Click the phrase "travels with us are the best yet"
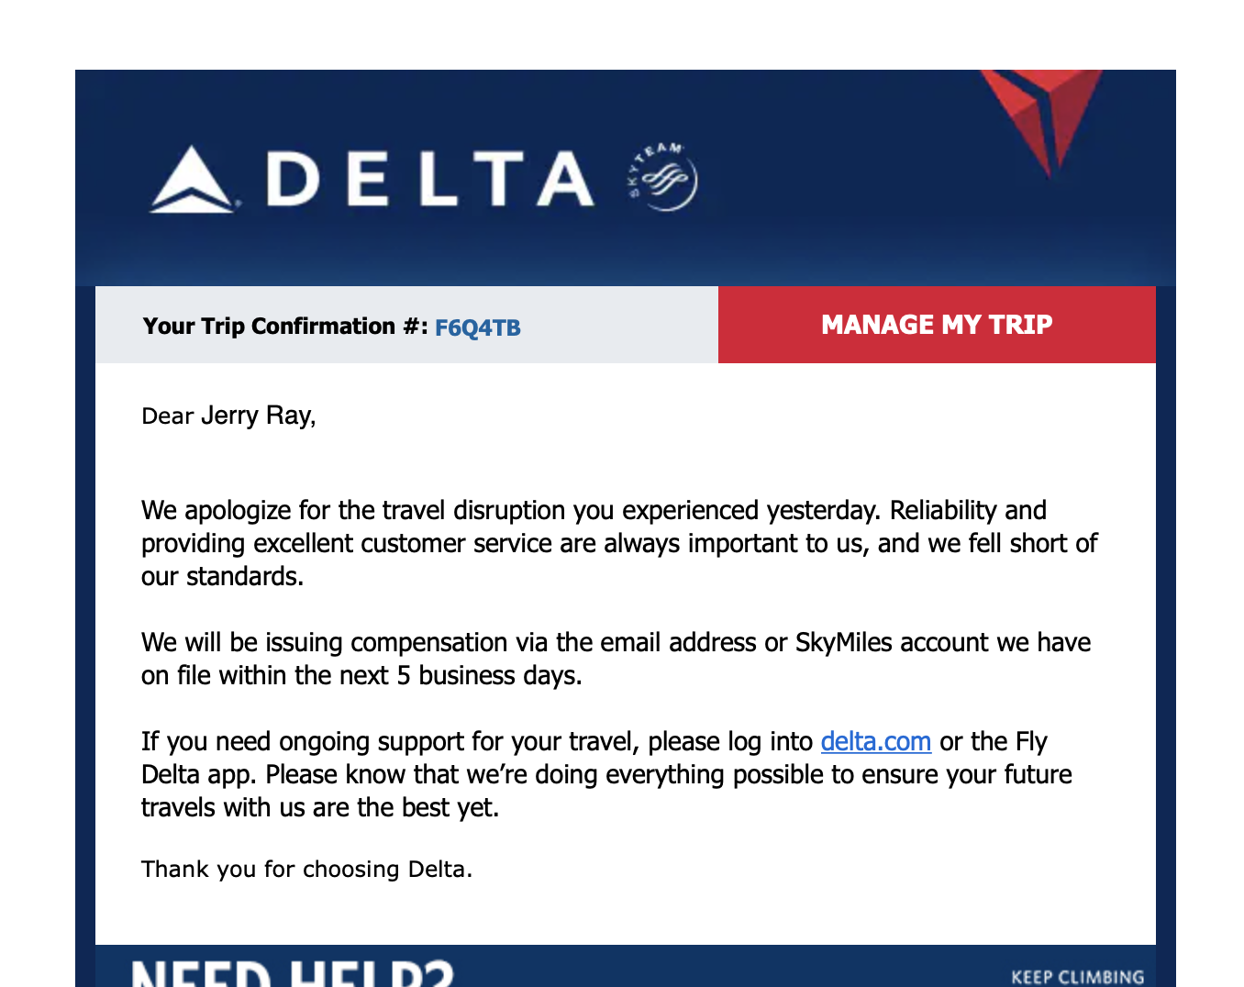 pyautogui.click(x=319, y=807)
